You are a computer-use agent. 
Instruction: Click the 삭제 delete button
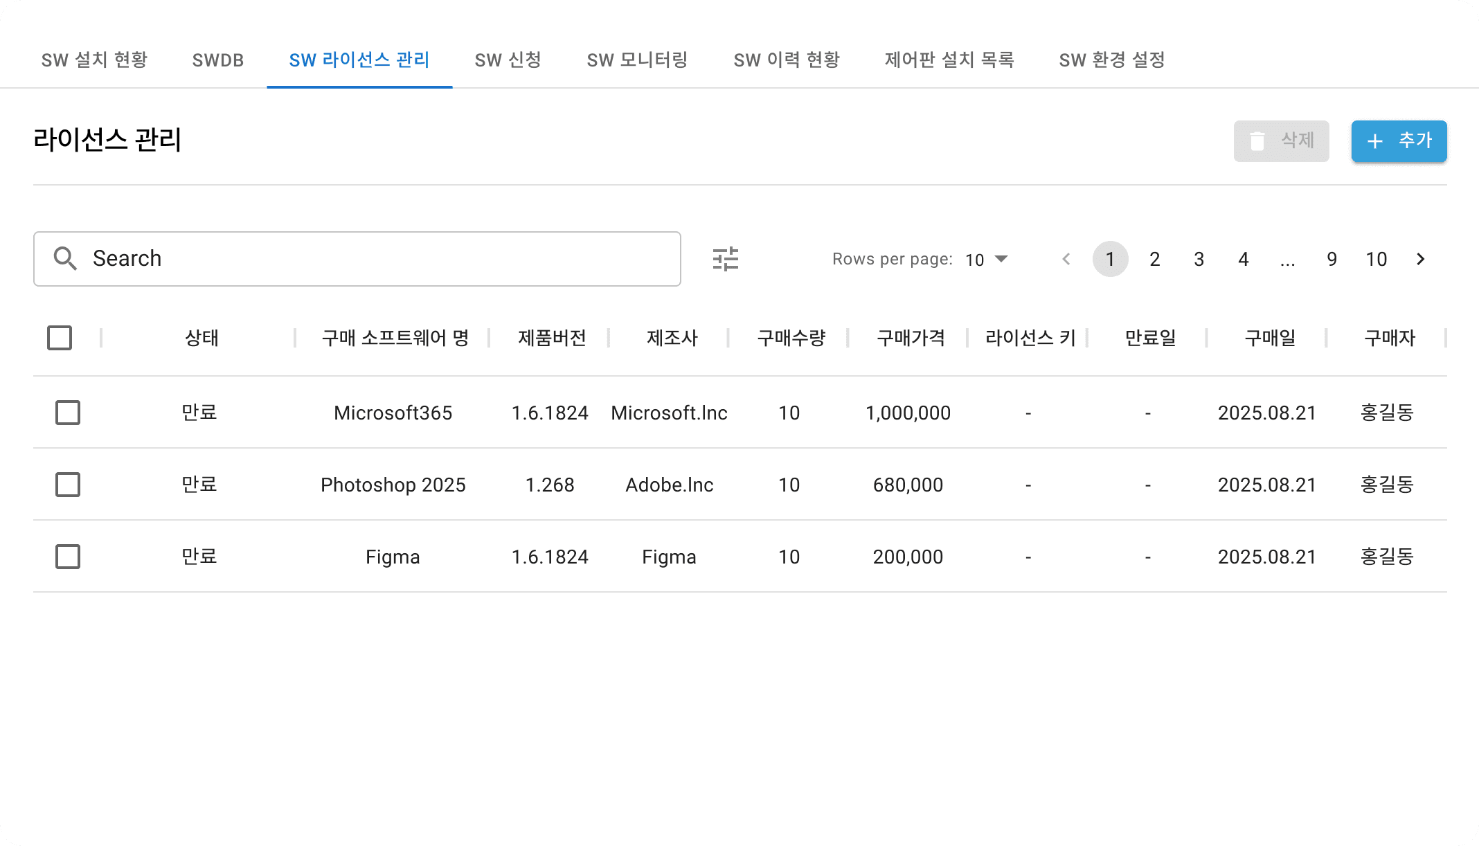1282,141
